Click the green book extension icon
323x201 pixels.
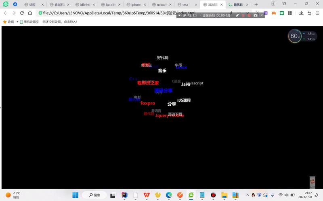pos(282,13)
